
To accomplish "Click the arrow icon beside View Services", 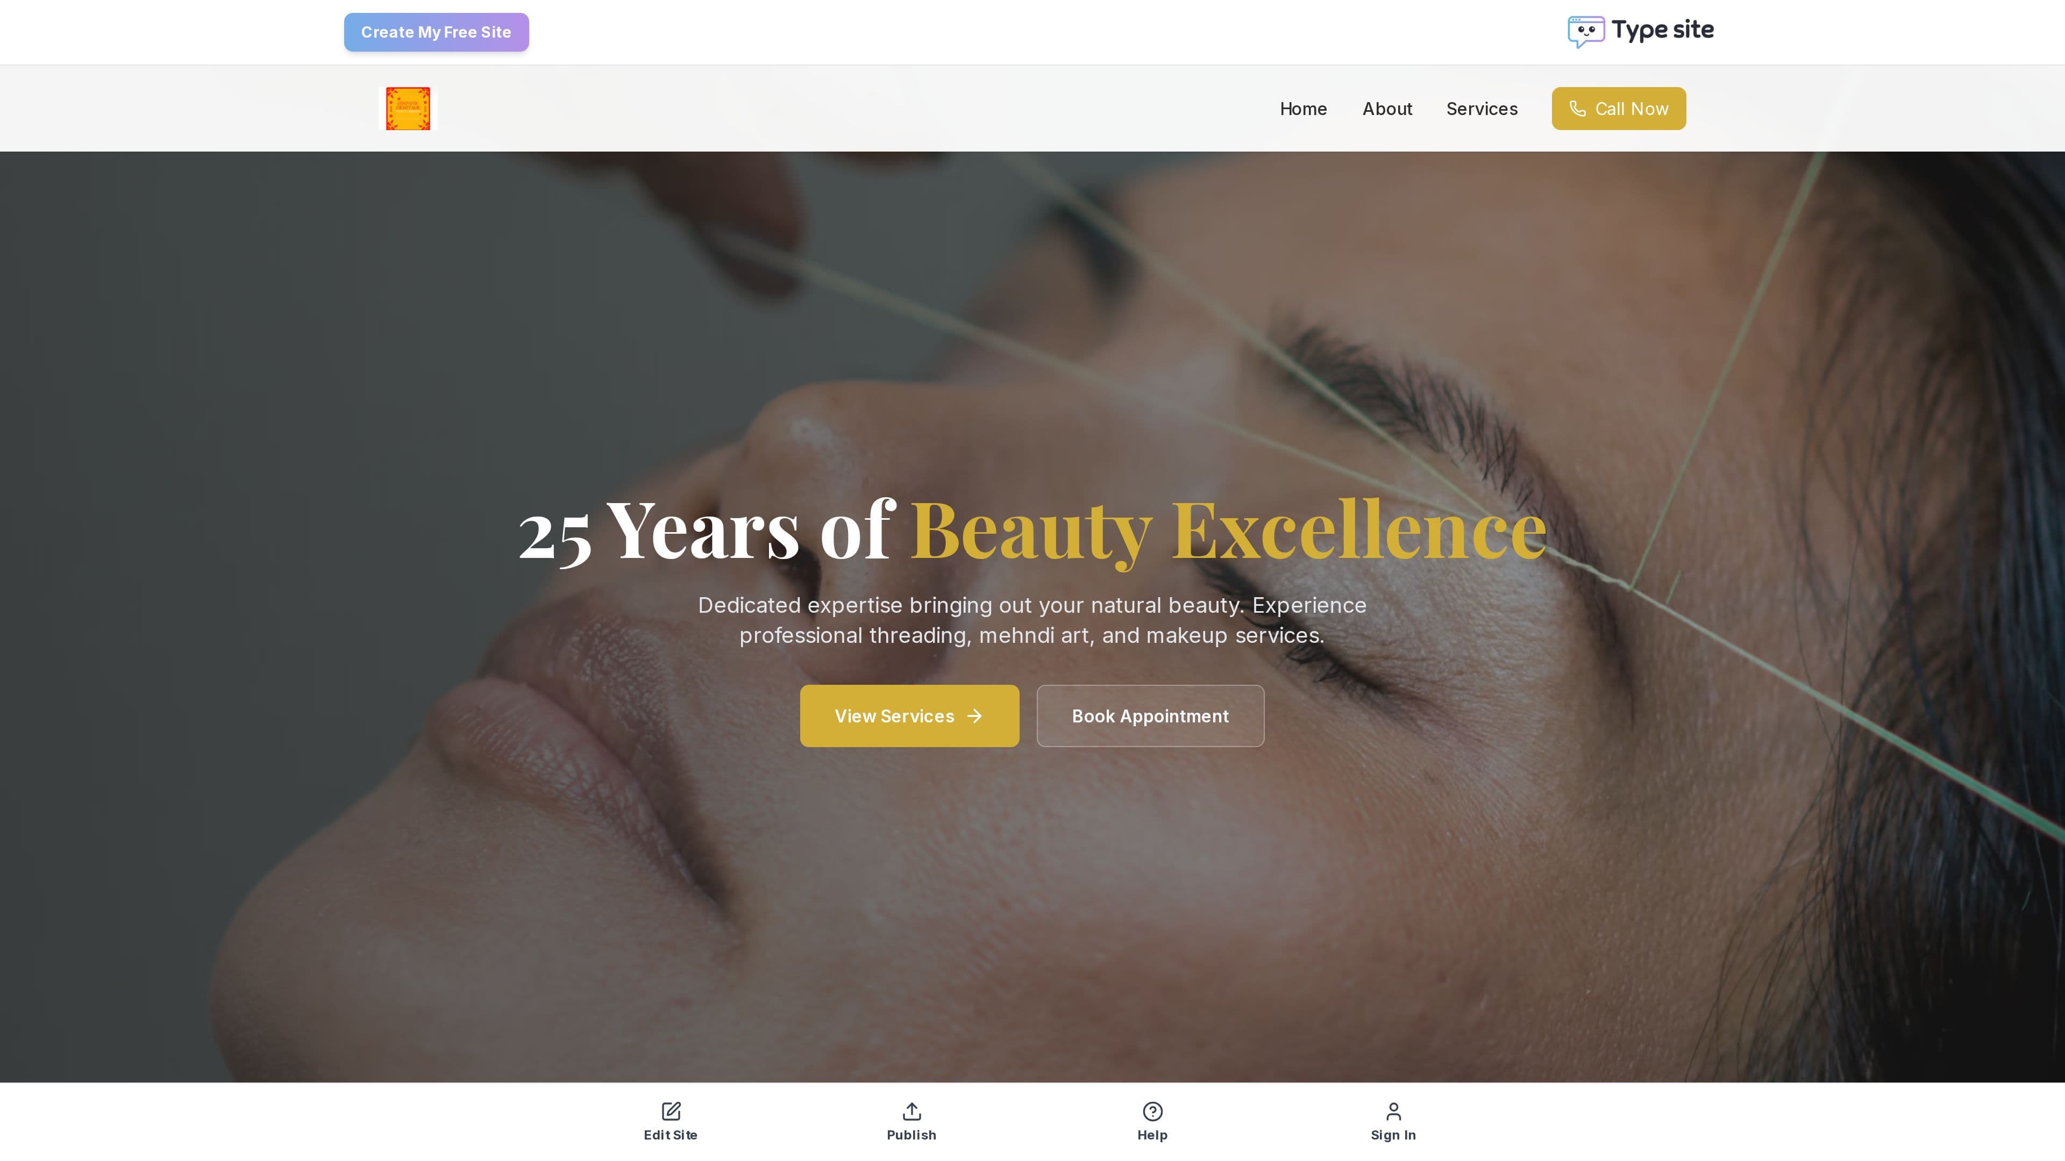I will coord(974,715).
